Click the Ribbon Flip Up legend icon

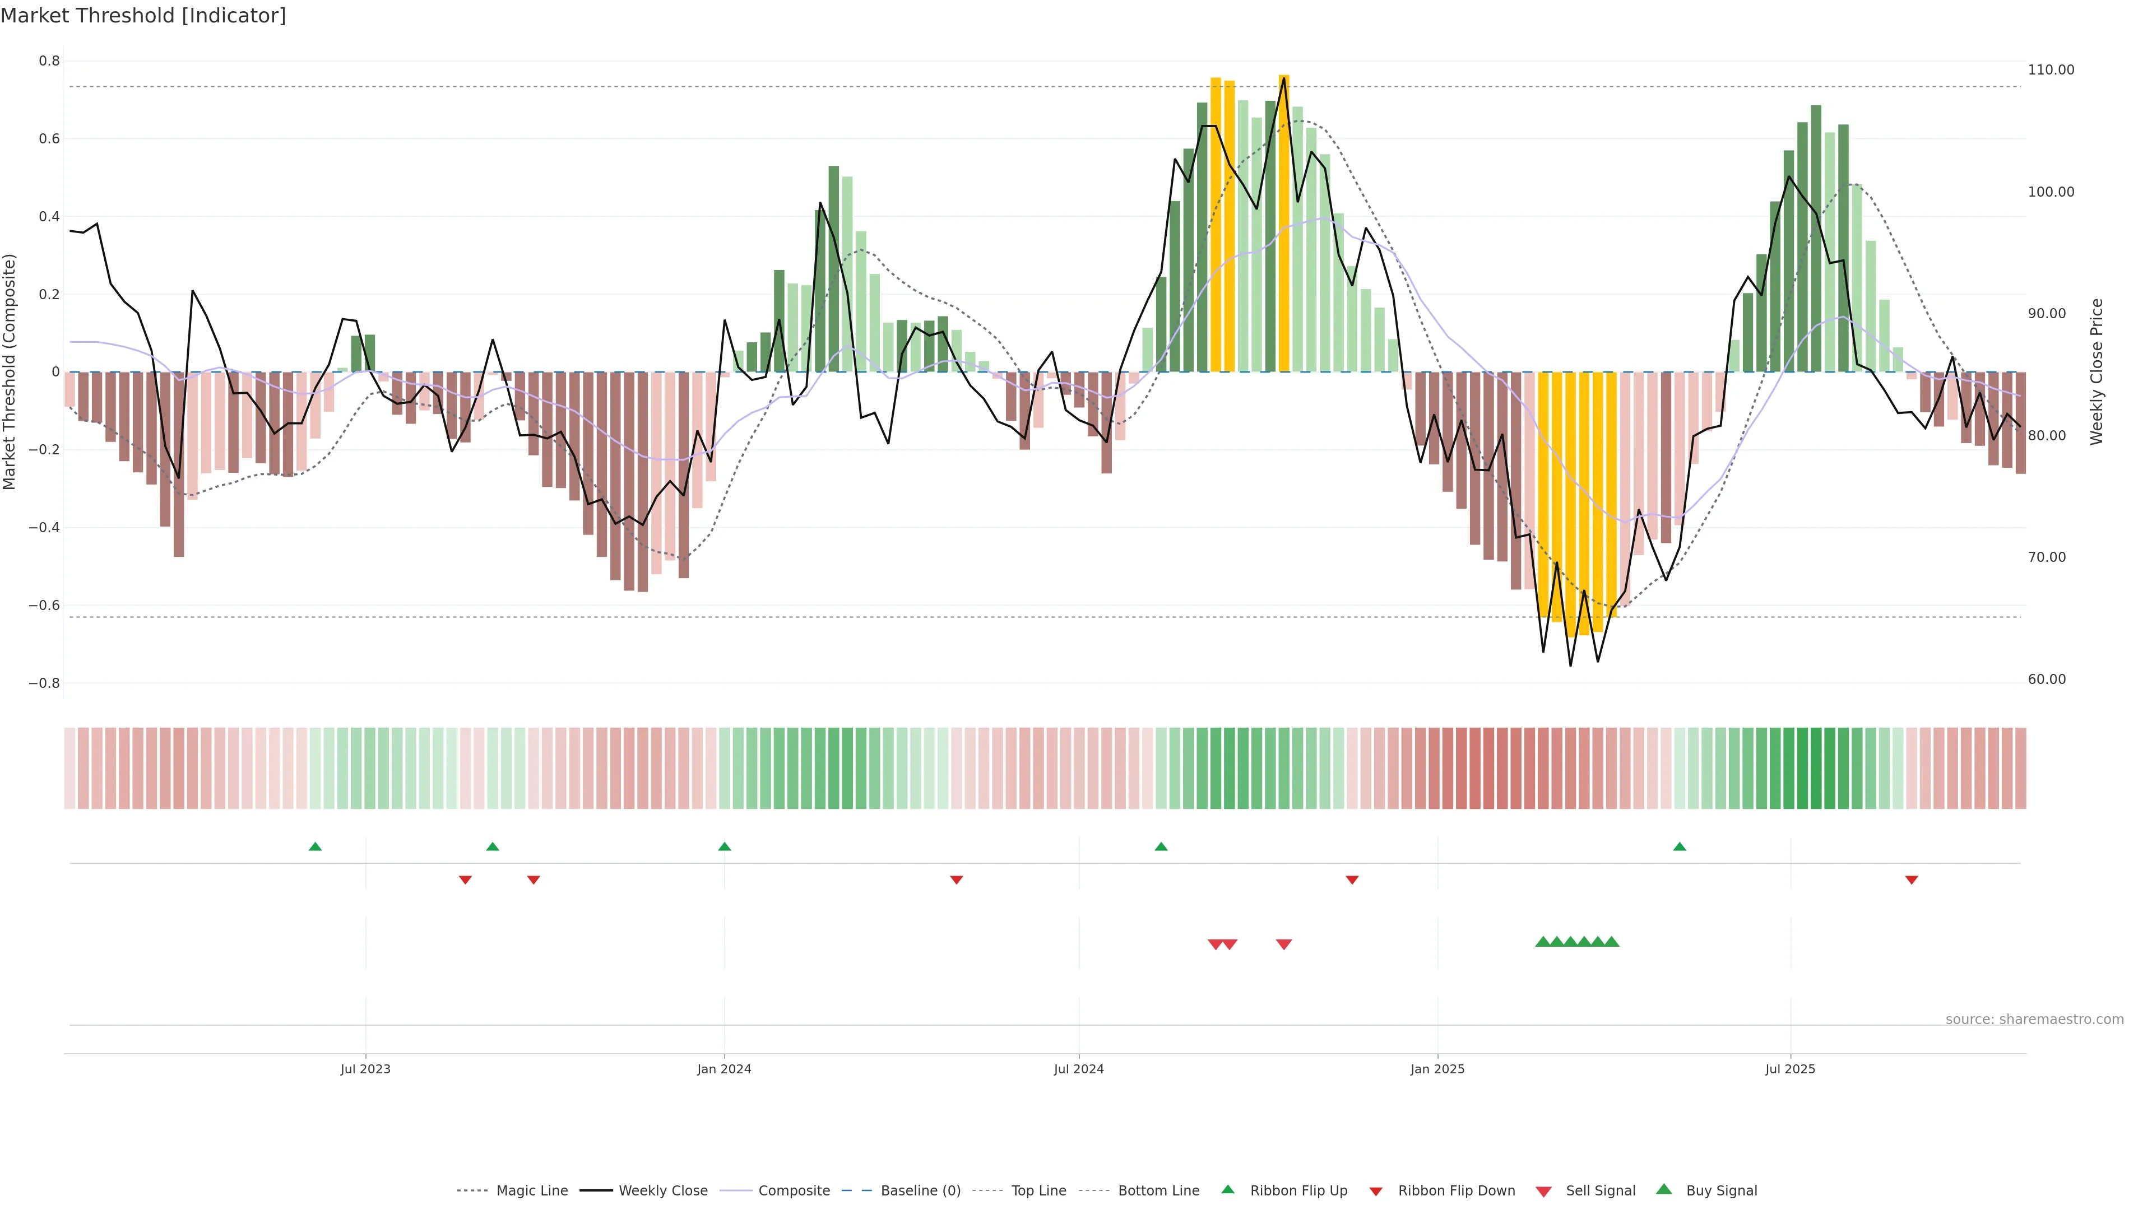pyautogui.click(x=1227, y=1189)
